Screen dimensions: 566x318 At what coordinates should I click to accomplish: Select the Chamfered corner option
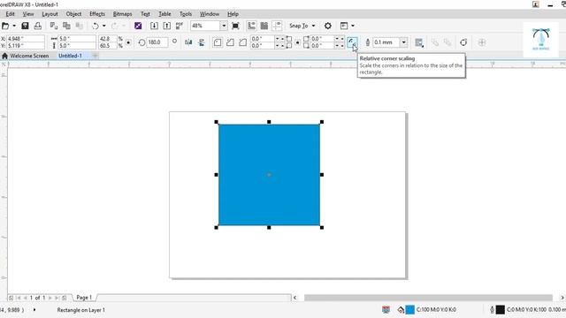pos(242,42)
